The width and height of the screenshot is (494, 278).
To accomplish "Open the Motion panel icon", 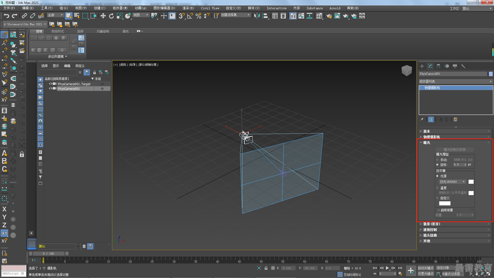I will (x=447, y=66).
